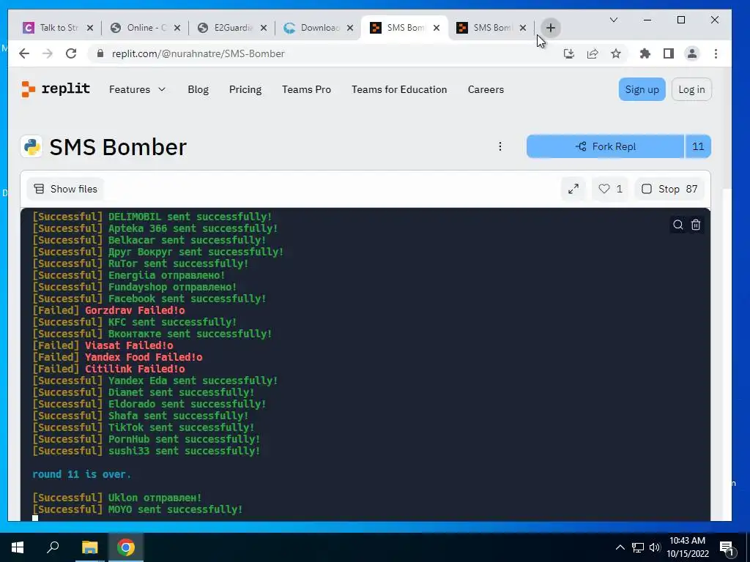Share this page icon
Screen dimensions: 750x562
[592, 53]
